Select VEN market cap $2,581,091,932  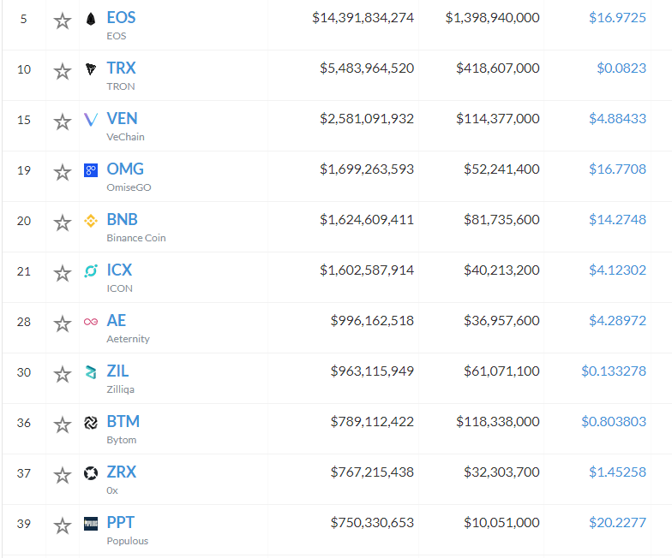(367, 118)
